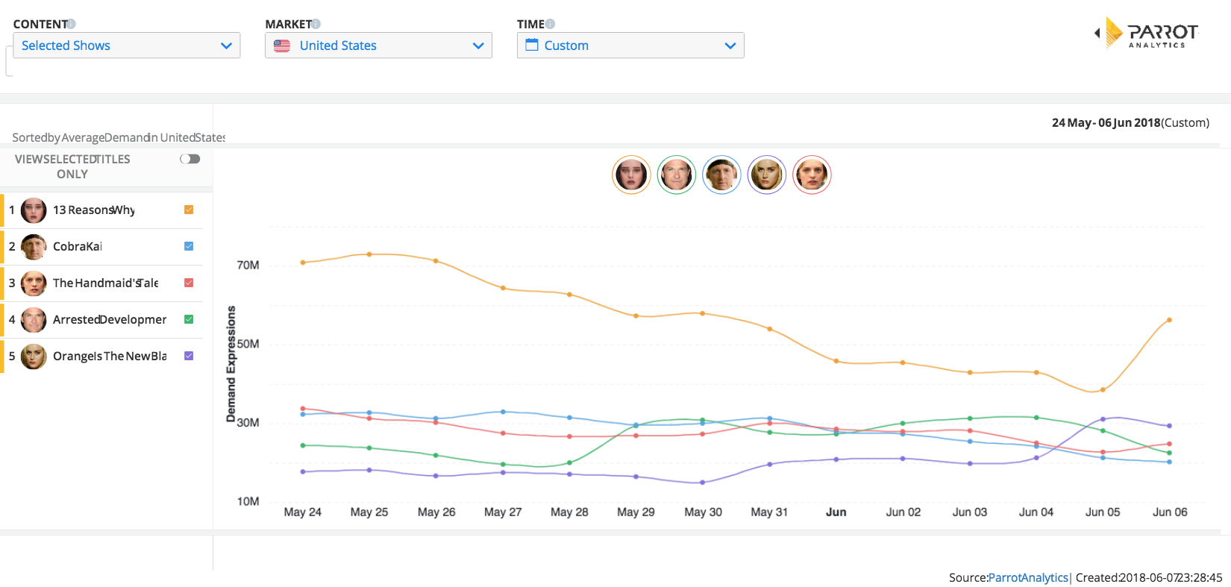Uncheck The Handmaid's Tale checkbox
The image size is (1231, 587).
pyautogui.click(x=189, y=283)
